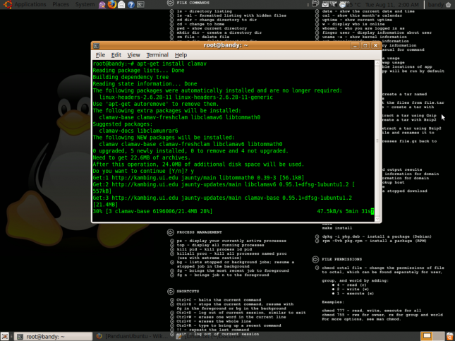Click the scrollbar down arrow in the terminal
455x341 pixels.
377,219
